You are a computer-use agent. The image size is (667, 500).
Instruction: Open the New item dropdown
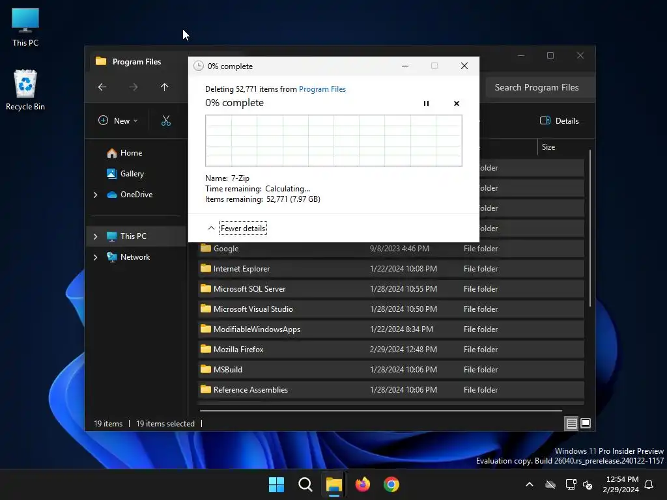(118, 120)
